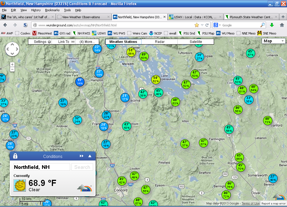Go to the Firefox home page icon

[x=282, y=25]
